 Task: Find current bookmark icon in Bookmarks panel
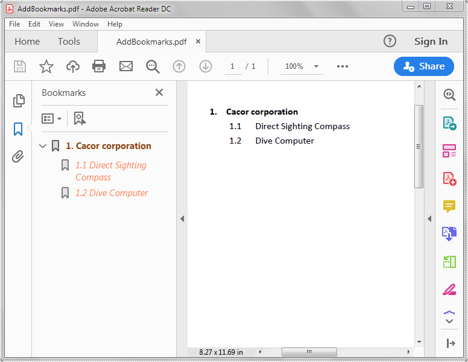tap(80, 119)
